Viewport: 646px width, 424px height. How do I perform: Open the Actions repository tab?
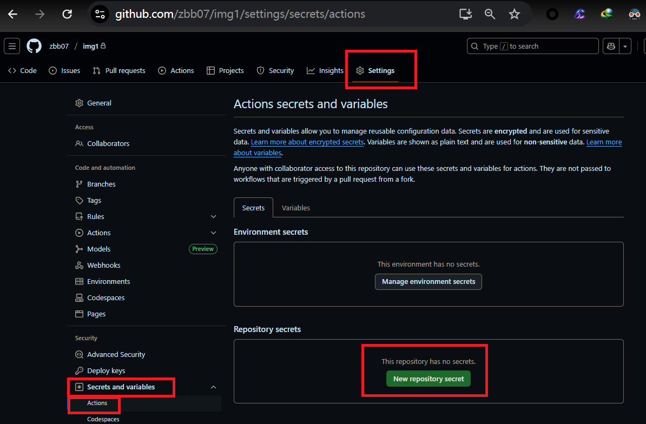point(176,70)
